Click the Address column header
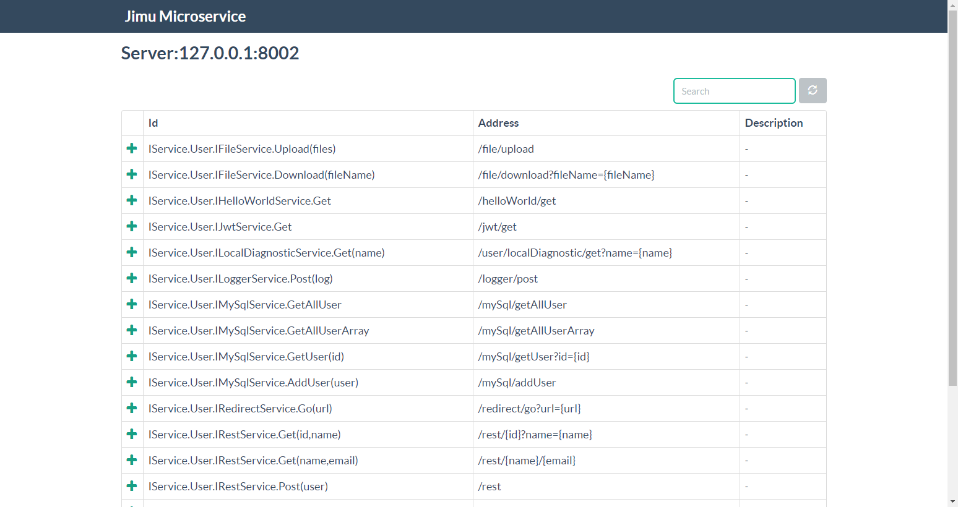The width and height of the screenshot is (958, 507). 498,123
